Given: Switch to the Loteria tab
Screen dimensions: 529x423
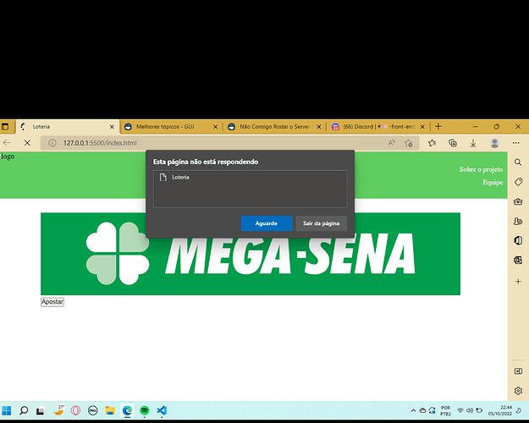Looking at the screenshot, I should pyautogui.click(x=68, y=127).
